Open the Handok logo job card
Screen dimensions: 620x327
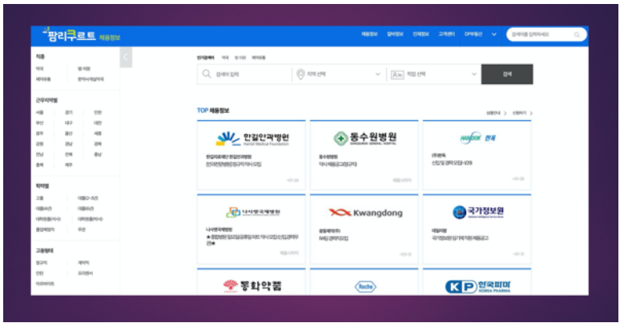point(477,155)
